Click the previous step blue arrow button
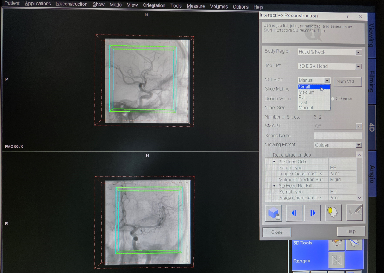384x273 pixels. (x=294, y=213)
